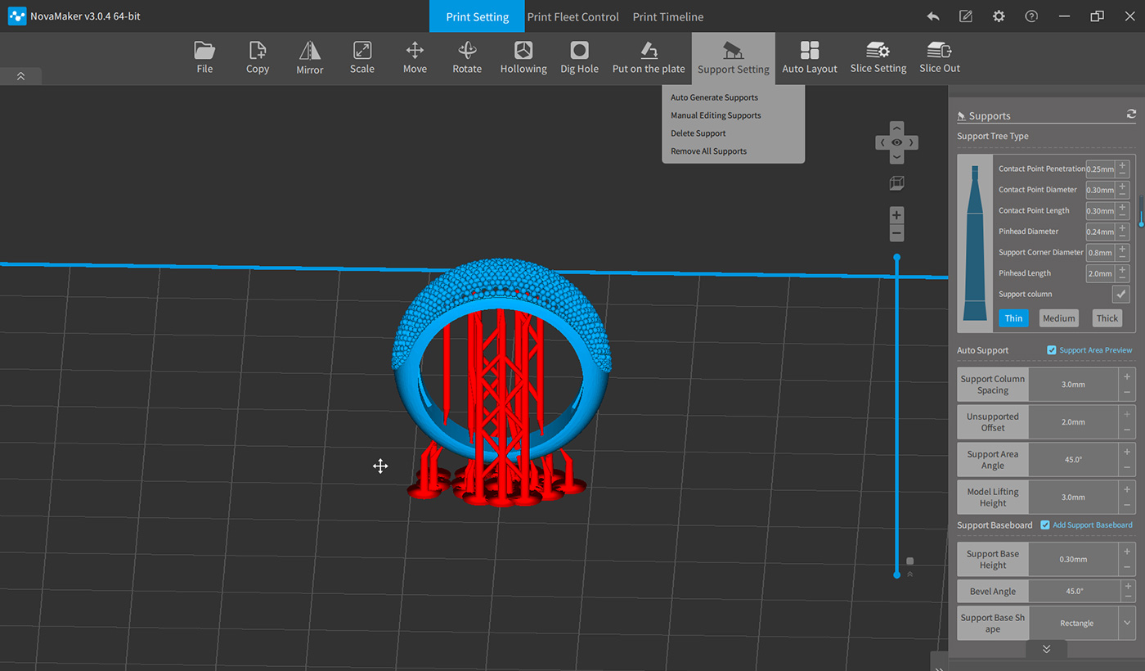Click the edit note icon in title bar
The width and height of the screenshot is (1145, 671).
[966, 16]
